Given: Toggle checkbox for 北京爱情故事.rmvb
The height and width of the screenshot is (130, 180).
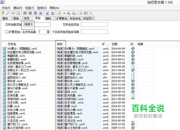Looking at the screenshot, I should pyautogui.click(x=4, y=63).
